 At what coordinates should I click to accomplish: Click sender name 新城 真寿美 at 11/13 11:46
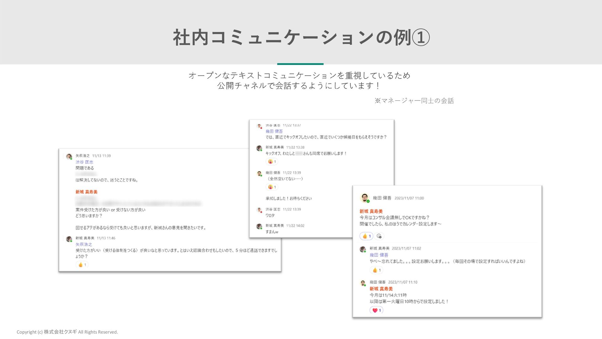pyautogui.click(x=85, y=238)
